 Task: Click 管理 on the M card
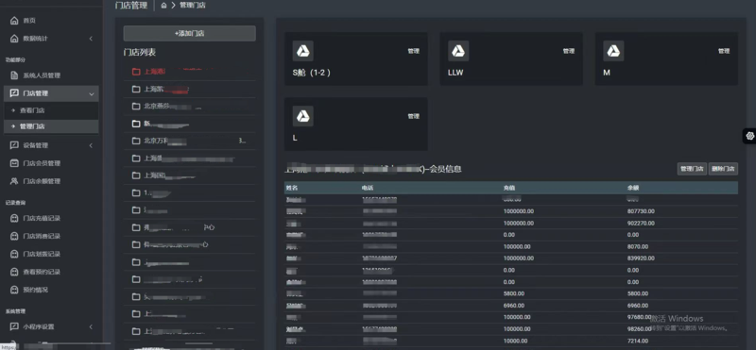[724, 51]
